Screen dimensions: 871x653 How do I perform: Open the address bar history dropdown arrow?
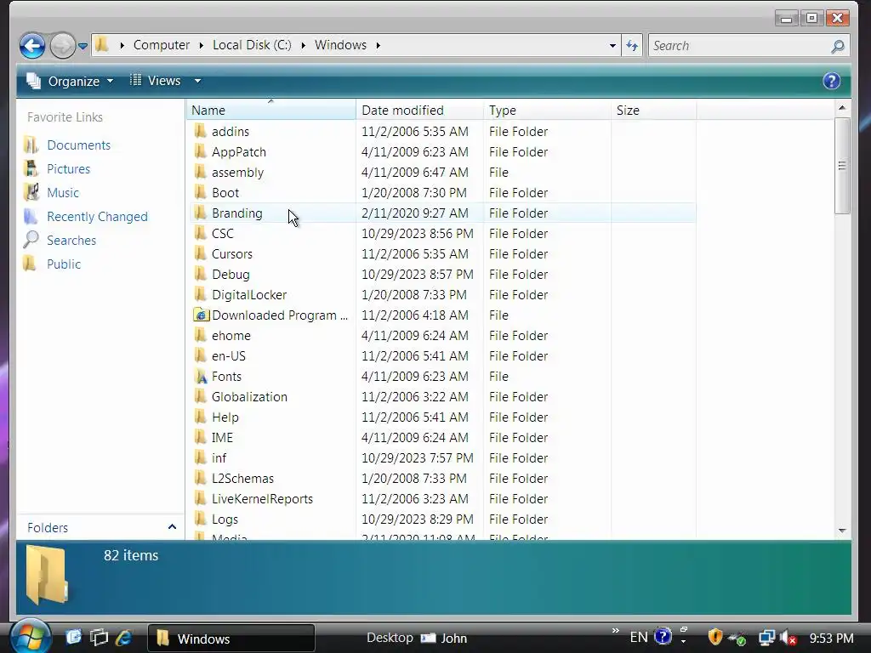612,46
